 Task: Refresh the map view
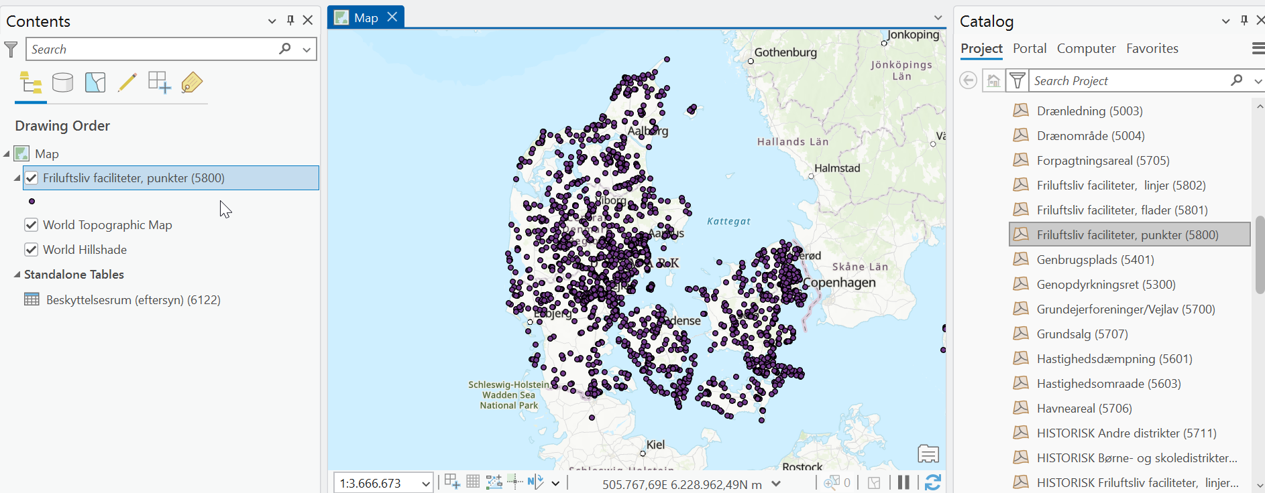pos(932,482)
